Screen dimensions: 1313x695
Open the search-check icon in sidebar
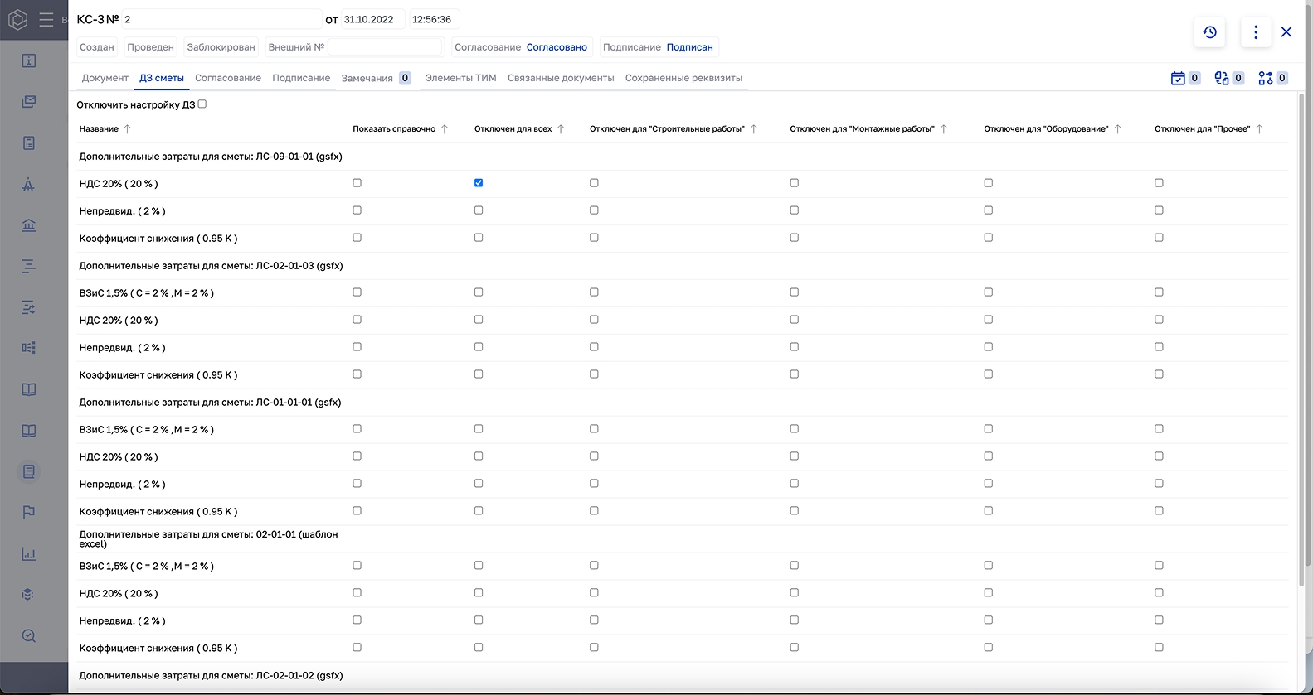[29, 635]
